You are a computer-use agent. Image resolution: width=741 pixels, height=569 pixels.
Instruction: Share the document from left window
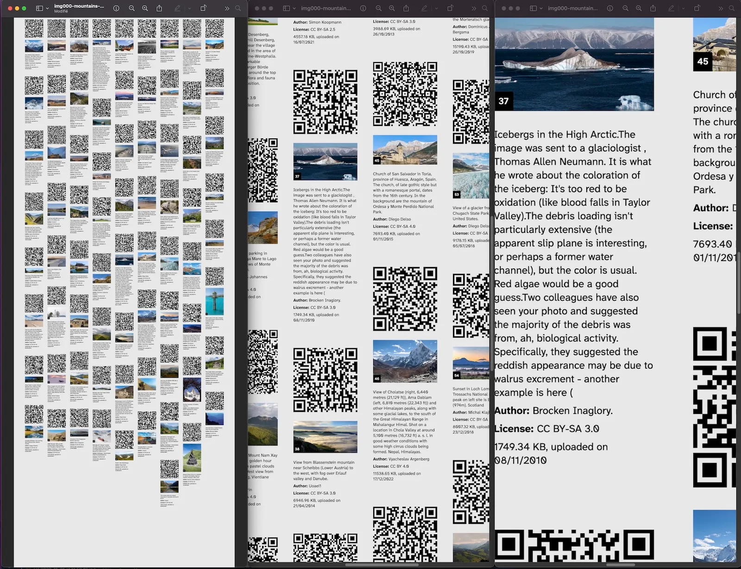click(x=159, y=8)
